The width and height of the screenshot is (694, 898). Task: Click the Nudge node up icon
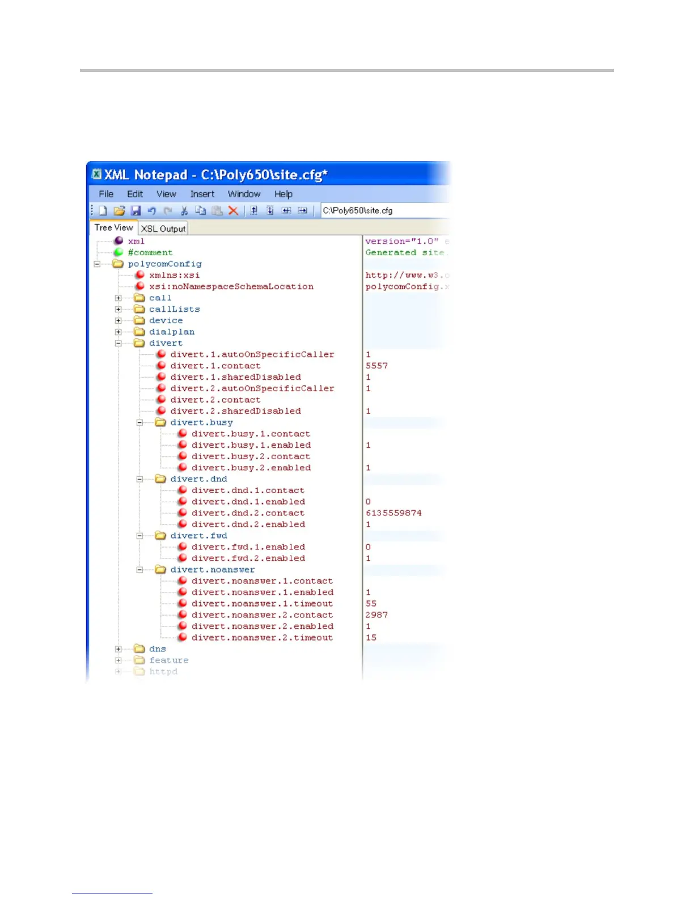[254, 210]
